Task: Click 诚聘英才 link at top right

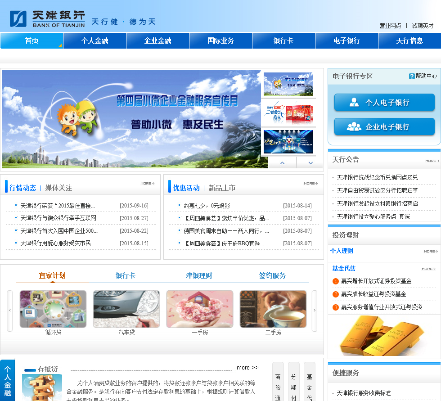Action: pyautogui.click(x=423, y=26)
